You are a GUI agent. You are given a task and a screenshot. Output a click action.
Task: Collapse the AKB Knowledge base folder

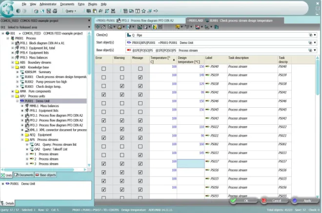click(13, 67)
